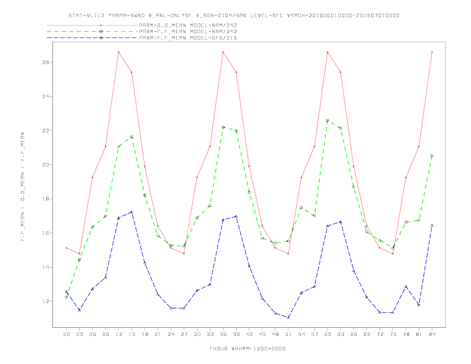Click x-axis forecast hour label 45

[x=262, y=334]
